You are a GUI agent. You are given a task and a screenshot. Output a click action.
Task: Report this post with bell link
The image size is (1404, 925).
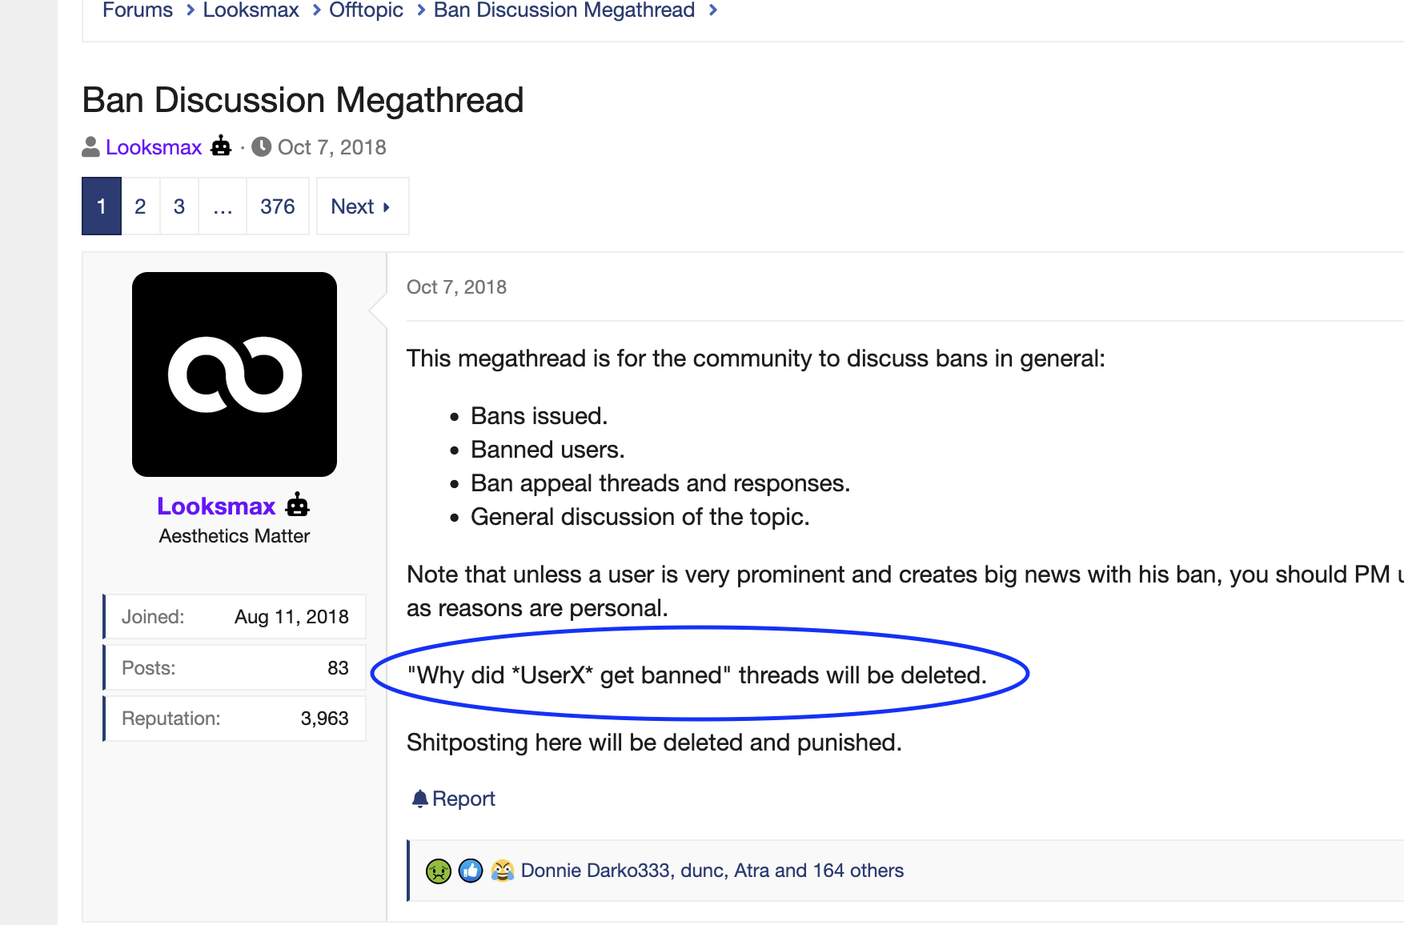[x=454, y=799]
